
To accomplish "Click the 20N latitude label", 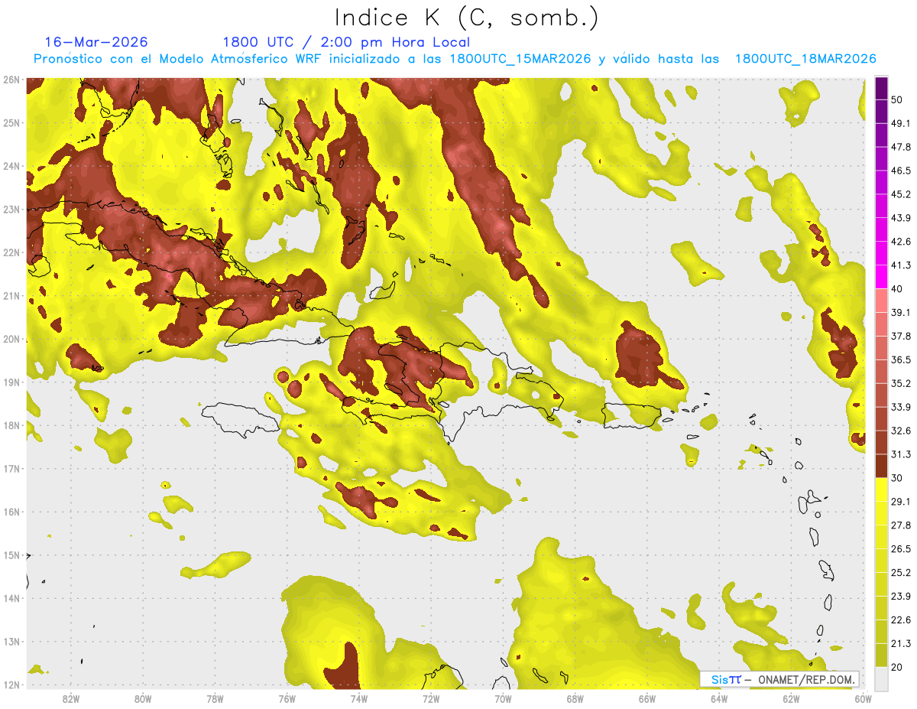I will point(11,339).
